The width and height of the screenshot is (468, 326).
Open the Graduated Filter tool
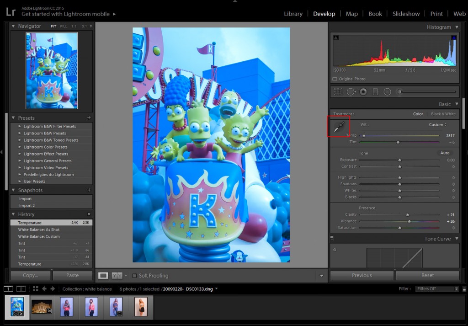tap(375, 91)
